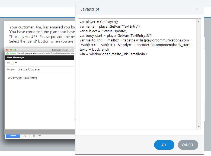
Task: Click the mail.google.com URL address bar
Action: (x=41, y=53)
